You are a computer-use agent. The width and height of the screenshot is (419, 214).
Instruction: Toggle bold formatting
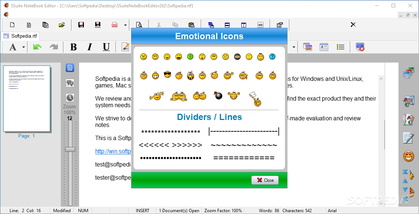point(73,47)
